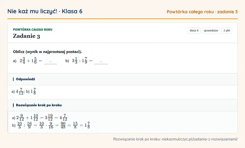
Task: Click the answer line 'a) 4 7/12; b) 1 7/8'
Action: (x=24, y=91)
